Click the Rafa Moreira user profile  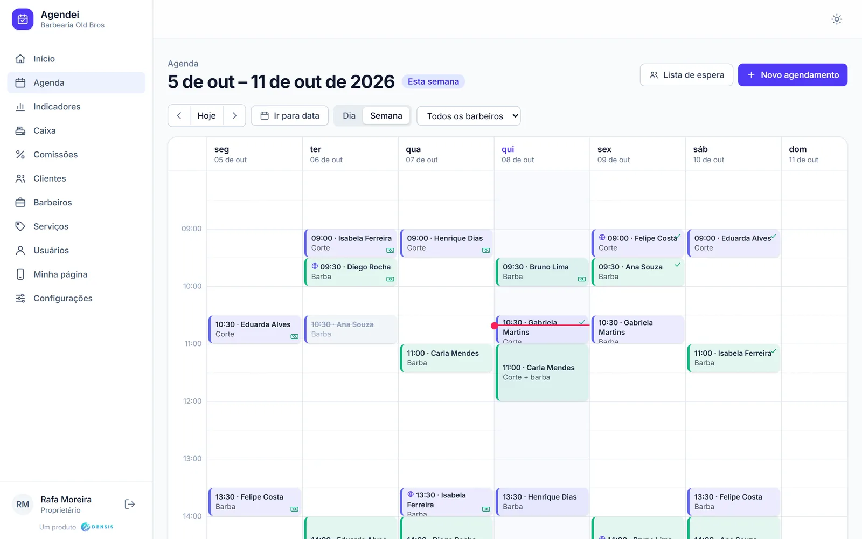[x=66, y=505]
